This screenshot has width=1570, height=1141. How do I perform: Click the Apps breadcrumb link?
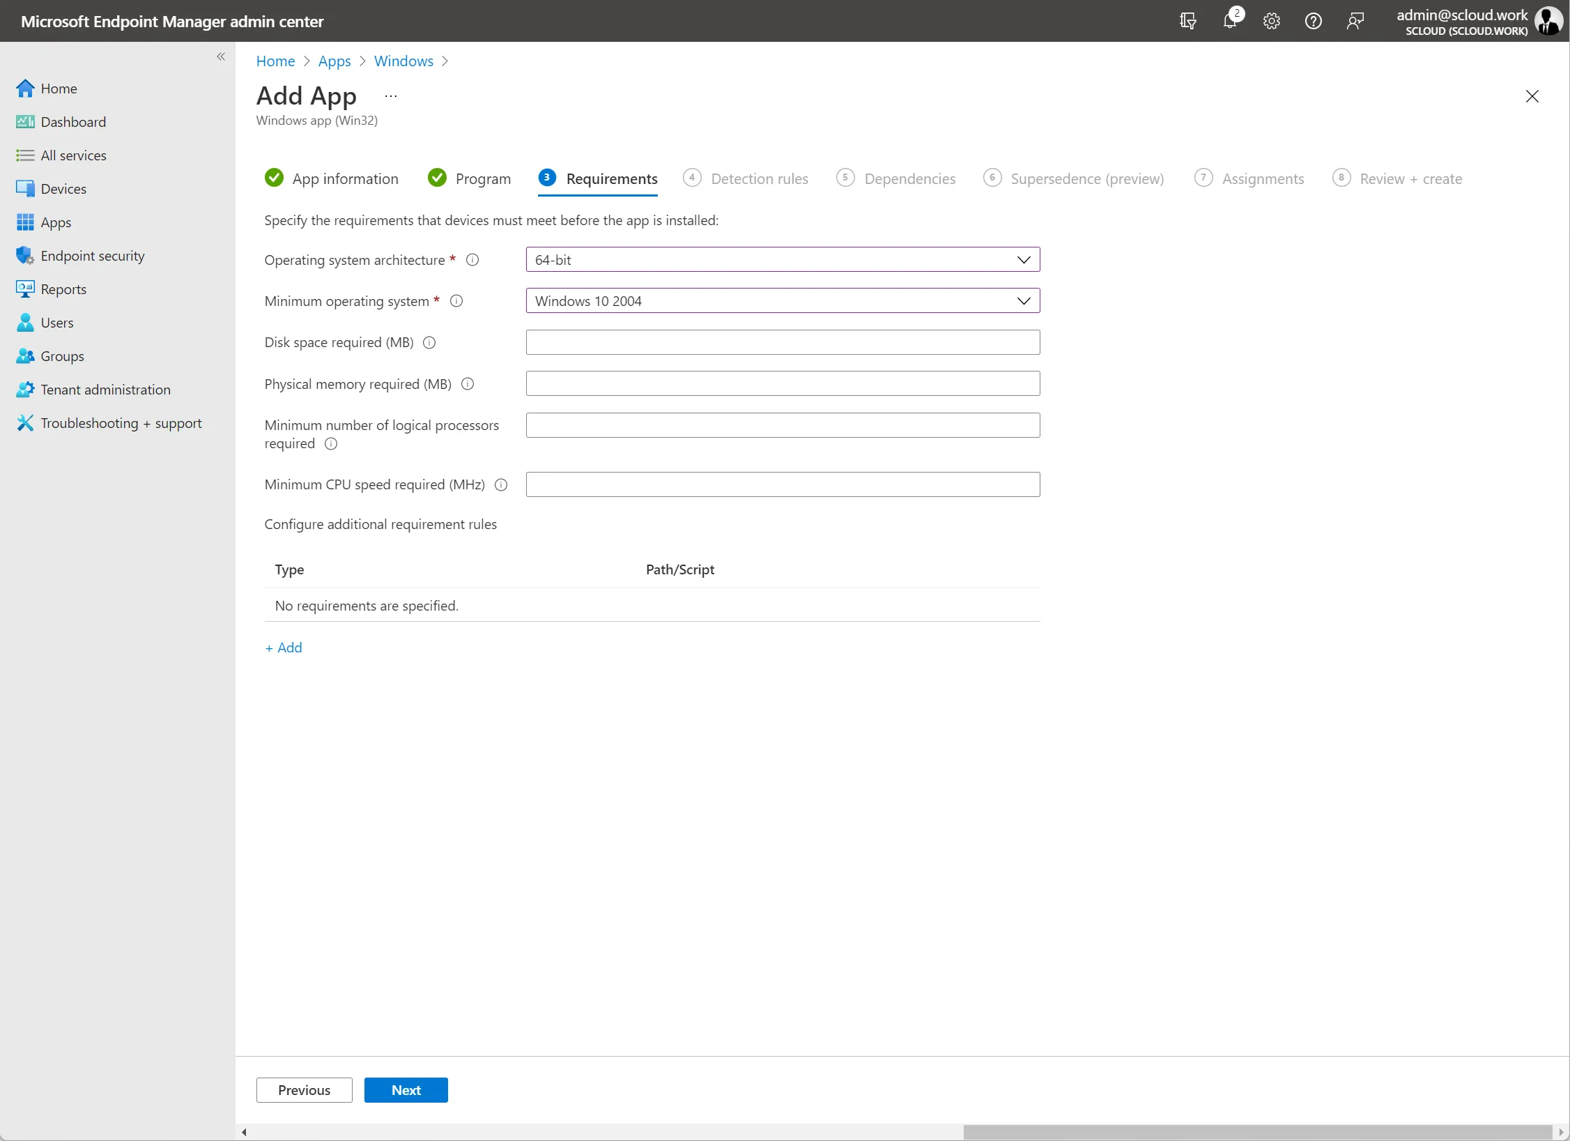tap(334, 61)
